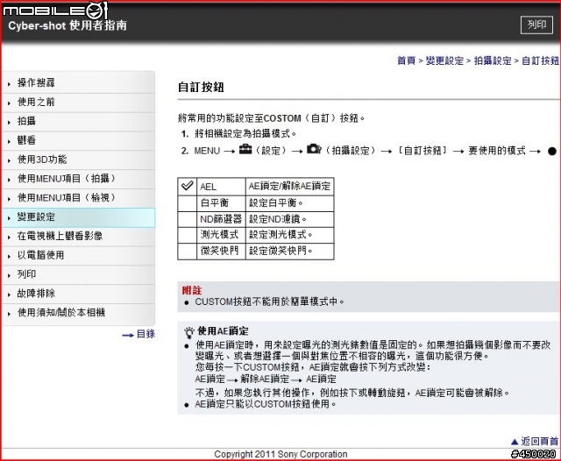Expand arrow beside 使用3D功能

coord(10,160)
